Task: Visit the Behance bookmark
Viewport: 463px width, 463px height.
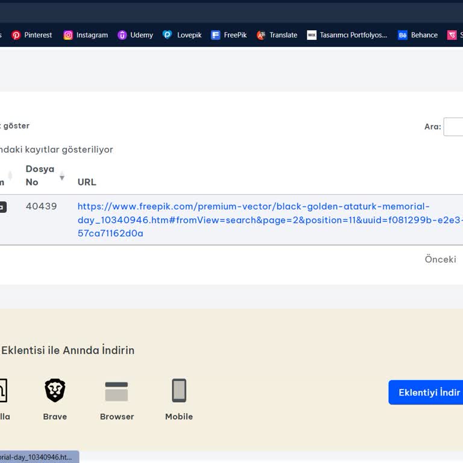Action: (418, 35)
